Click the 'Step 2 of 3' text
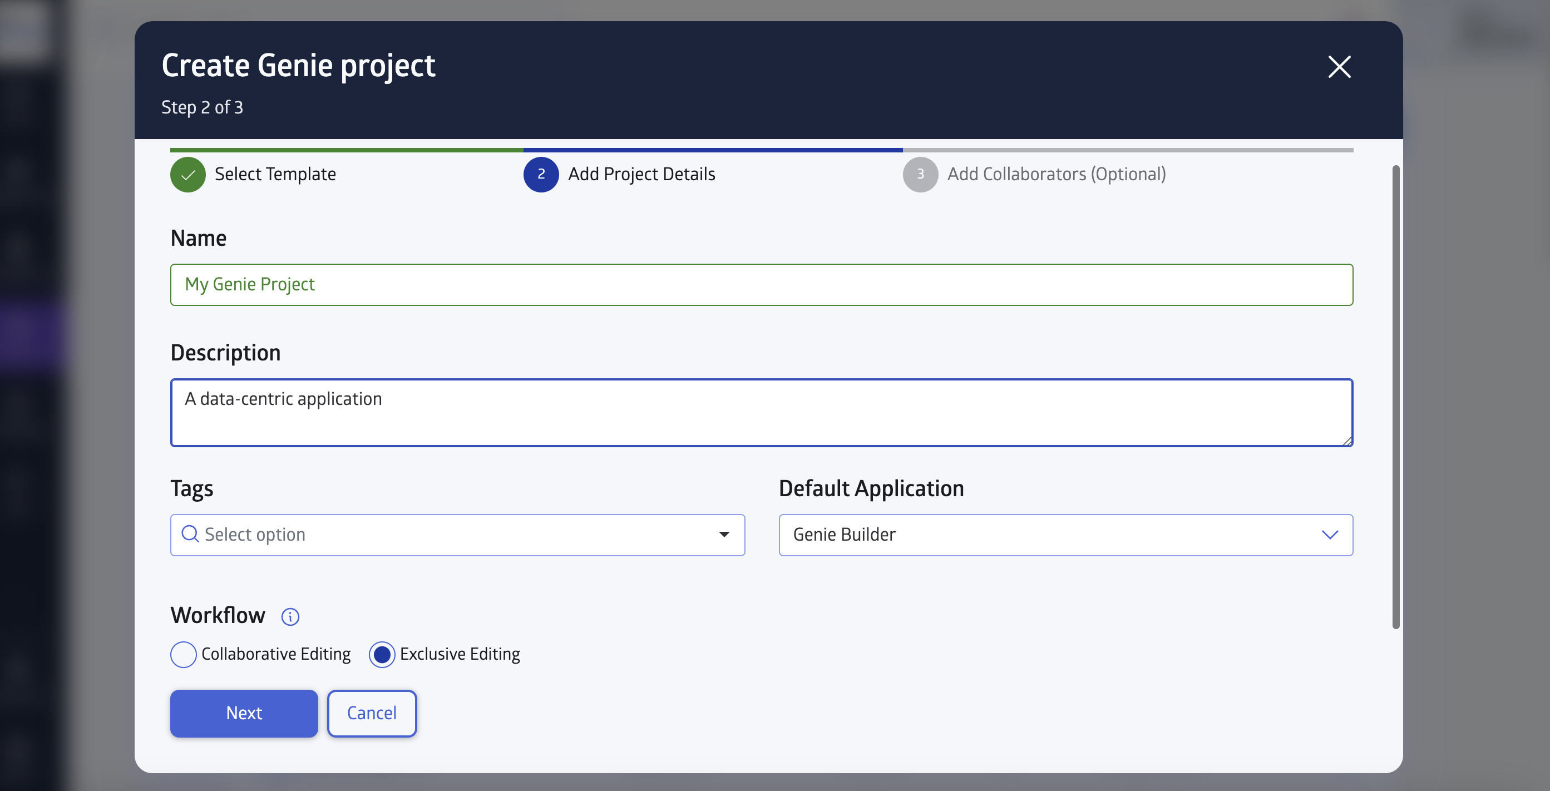The image size is (1550, 791). (x=202, y=108)
